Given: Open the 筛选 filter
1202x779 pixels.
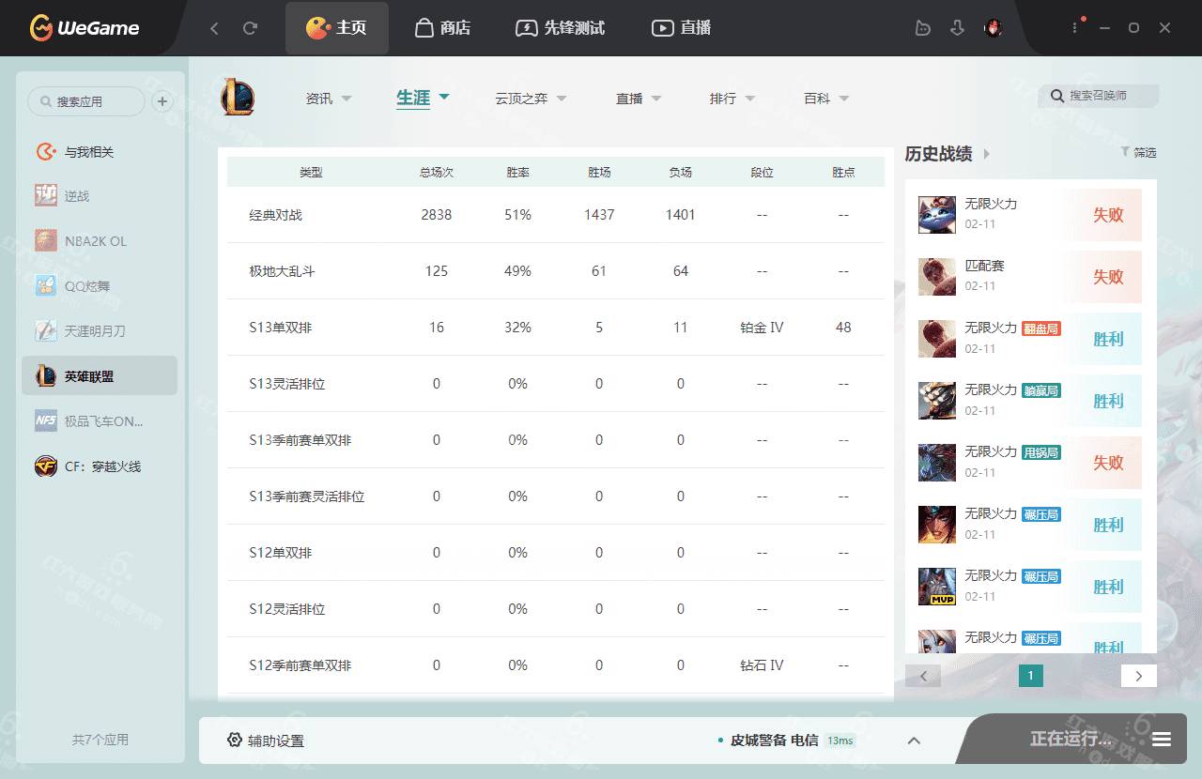Looking at the screenshot, I should tap(1138, 152).
